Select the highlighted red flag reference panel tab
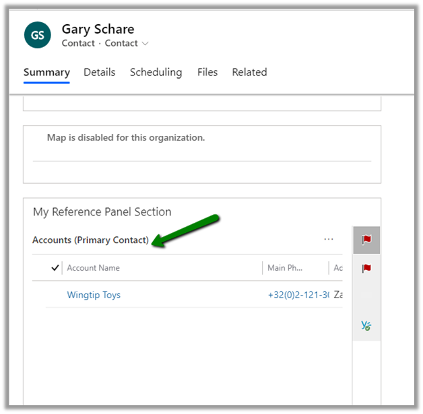The height and width of the screenshot is (414, 423). [366, 240]
